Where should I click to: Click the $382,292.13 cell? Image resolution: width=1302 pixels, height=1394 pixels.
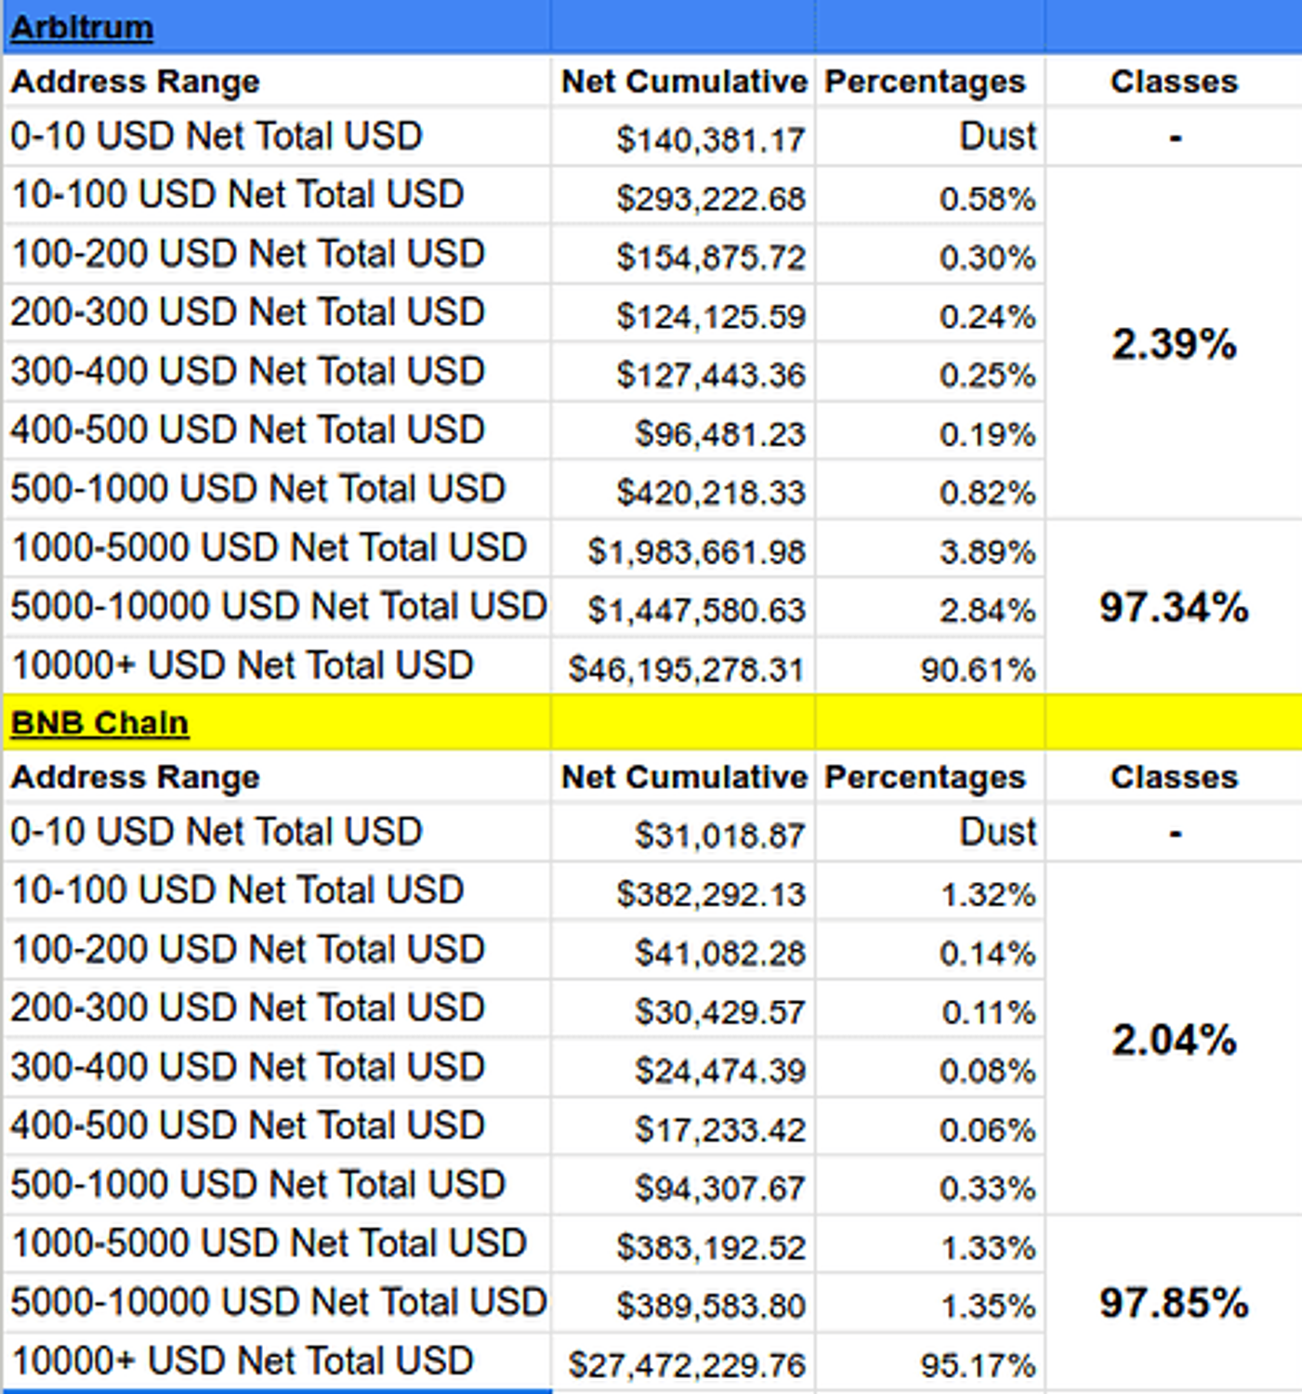[x=711, y=894]
